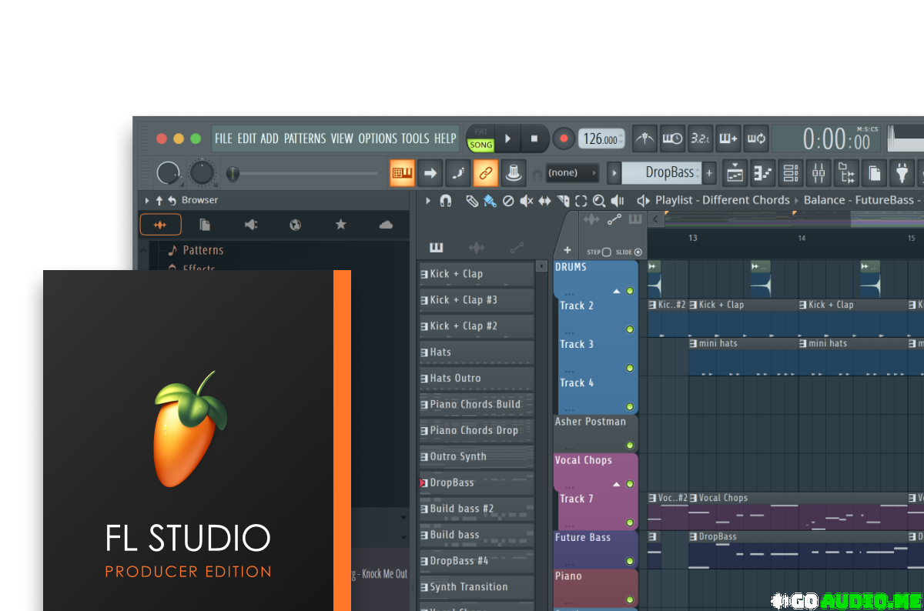Viewport: 924px width, 611px height.
Task: Mute Track 4 green light
Action: [x=629, y=406]
